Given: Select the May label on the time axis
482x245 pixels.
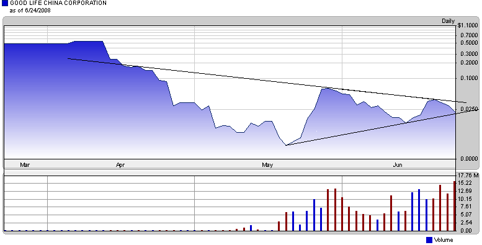Looking at the screenshot, I should click(267, 165).
